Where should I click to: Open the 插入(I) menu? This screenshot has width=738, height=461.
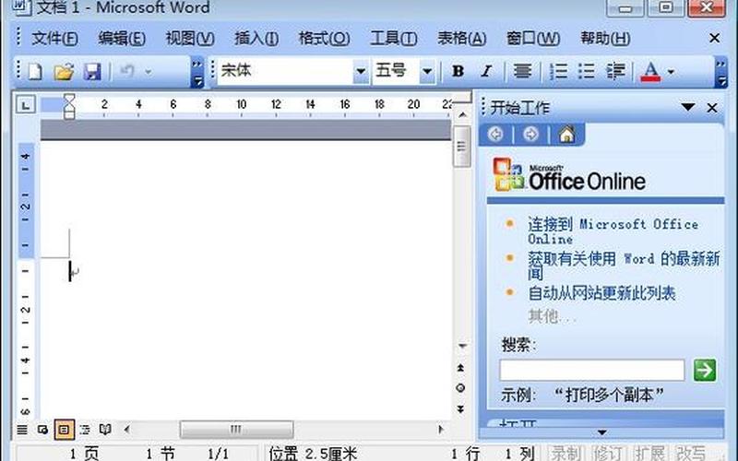[x=256, y=38]
